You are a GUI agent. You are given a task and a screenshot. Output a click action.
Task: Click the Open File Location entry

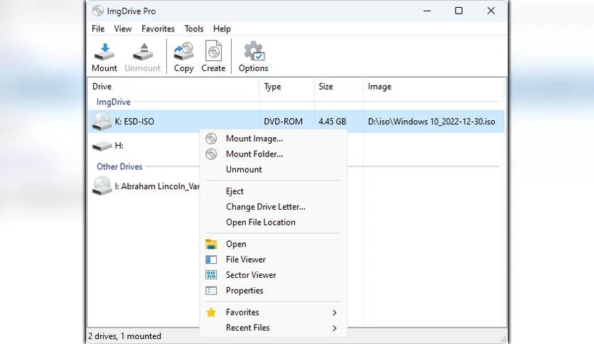[x=260, y=222]
